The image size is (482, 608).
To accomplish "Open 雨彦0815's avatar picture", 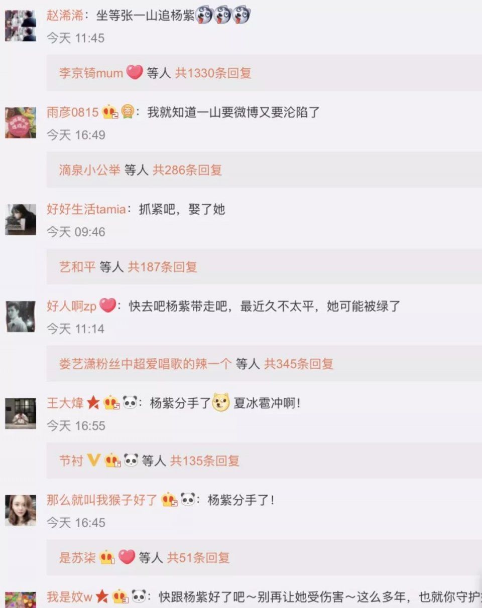I will point(21,122).
